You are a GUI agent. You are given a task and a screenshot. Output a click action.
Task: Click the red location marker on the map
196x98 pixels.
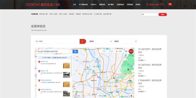click(x=128, y=69)
